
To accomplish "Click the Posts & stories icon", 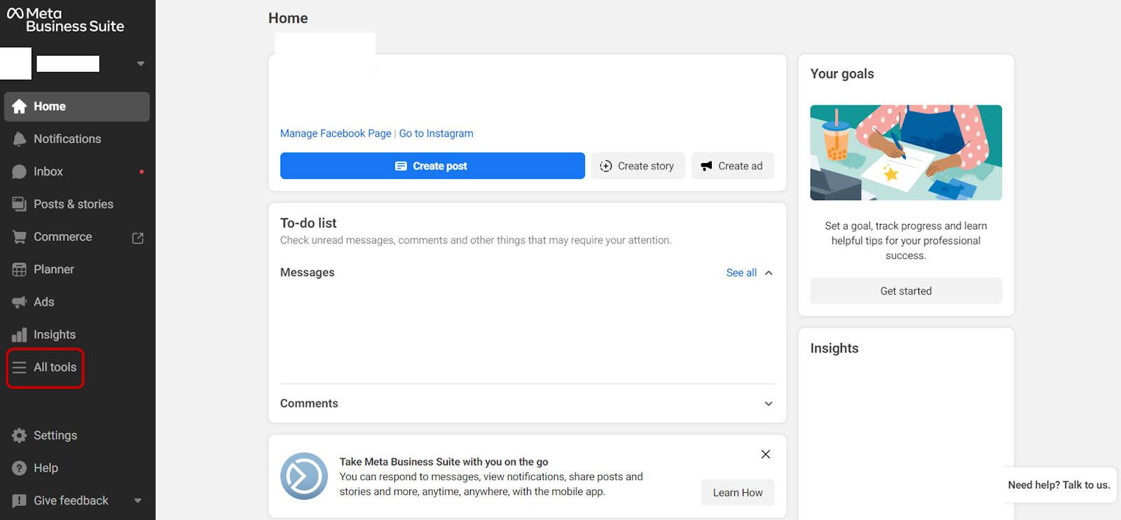I will pyautogui.click(x=20, y=204).
